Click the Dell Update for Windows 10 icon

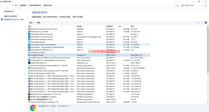click(29, 50)
